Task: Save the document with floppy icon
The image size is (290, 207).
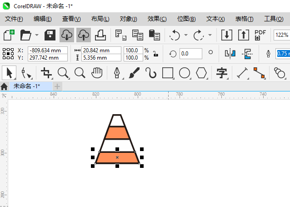Action: click(x=50, y=35)
